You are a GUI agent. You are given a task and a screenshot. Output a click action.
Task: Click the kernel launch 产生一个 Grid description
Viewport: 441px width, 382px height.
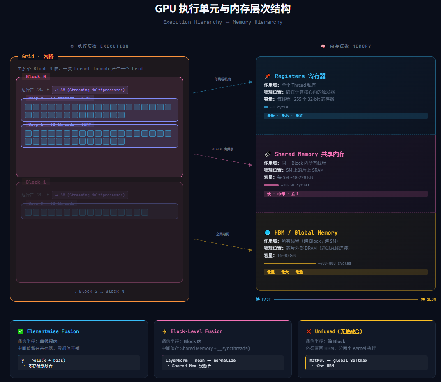coord(80,69)
